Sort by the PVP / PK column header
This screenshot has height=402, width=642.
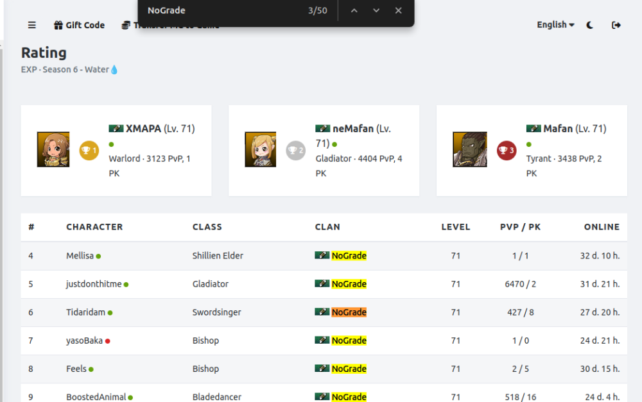tap(520, 227)
